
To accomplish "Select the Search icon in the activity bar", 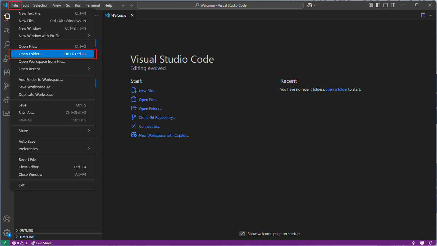I will click(6, 45).
